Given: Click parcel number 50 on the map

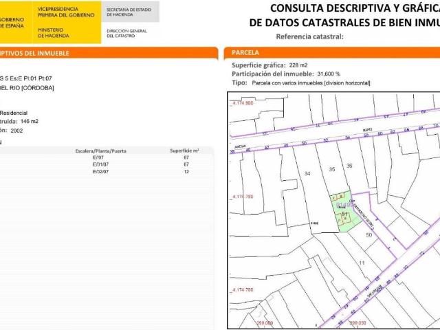Looking at the screenshot, I should 368,235.
